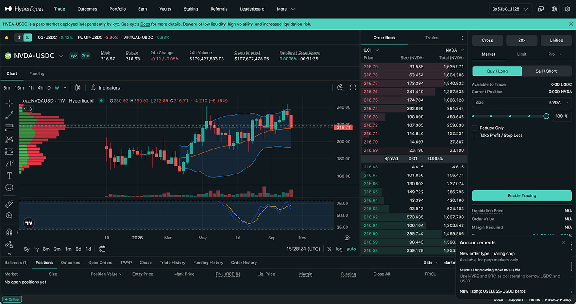Image resolution: width=576 pixels, height=304 pixels.
Task: Click the favorites star icon
Action: (x=7, y=38)
